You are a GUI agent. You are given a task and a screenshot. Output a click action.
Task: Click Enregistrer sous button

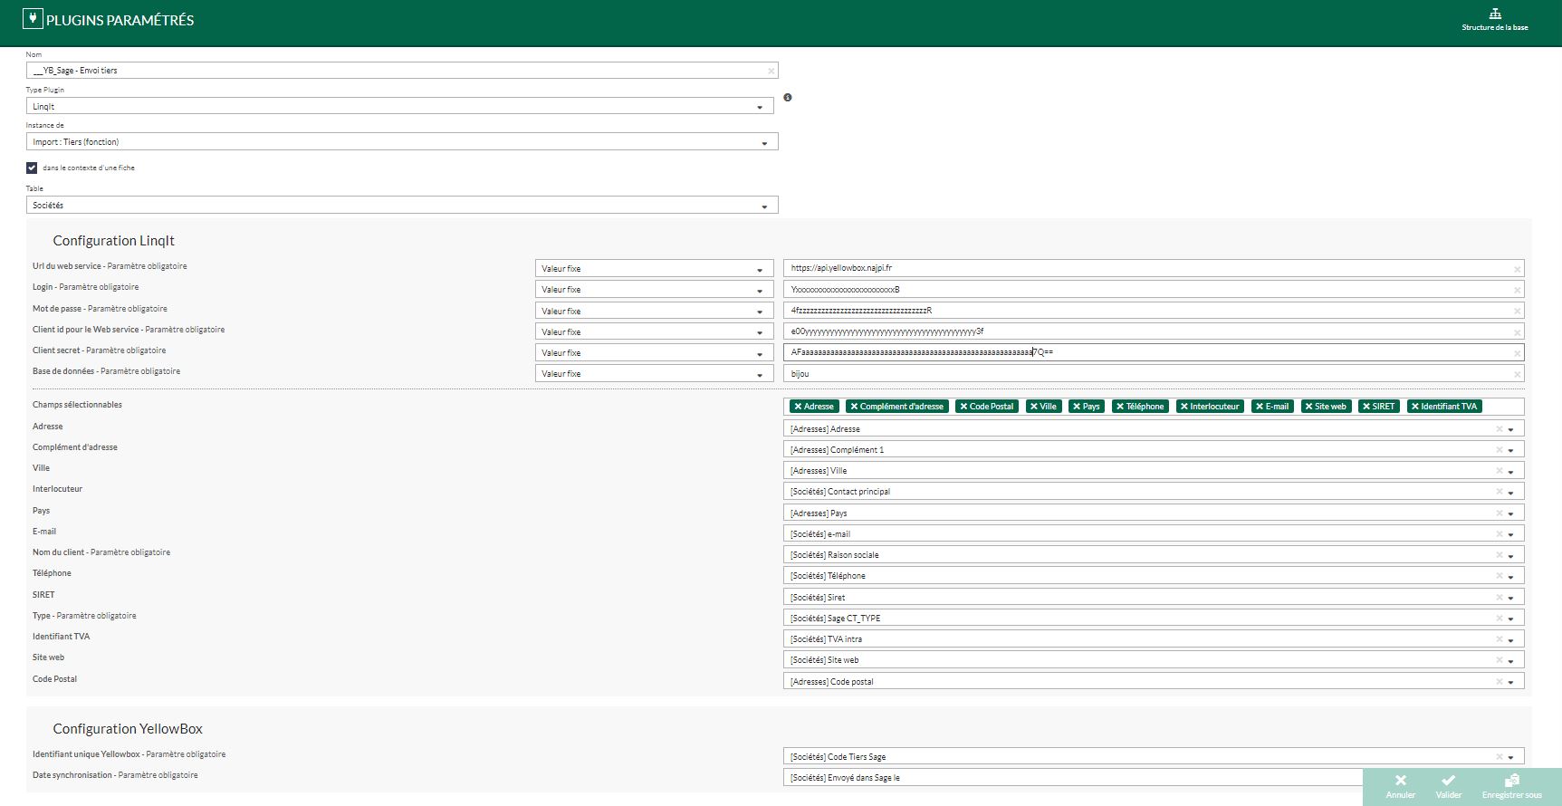(x=1511, y=786)
